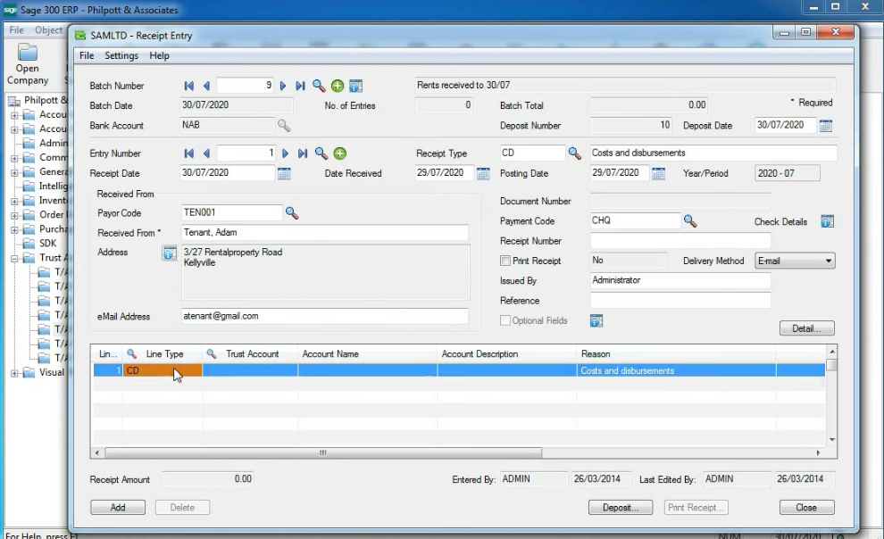Image resolution: width=884 pixels, height=539 pixels.
Task: Go to first batch navigation arrow
Action: (189, 87)
